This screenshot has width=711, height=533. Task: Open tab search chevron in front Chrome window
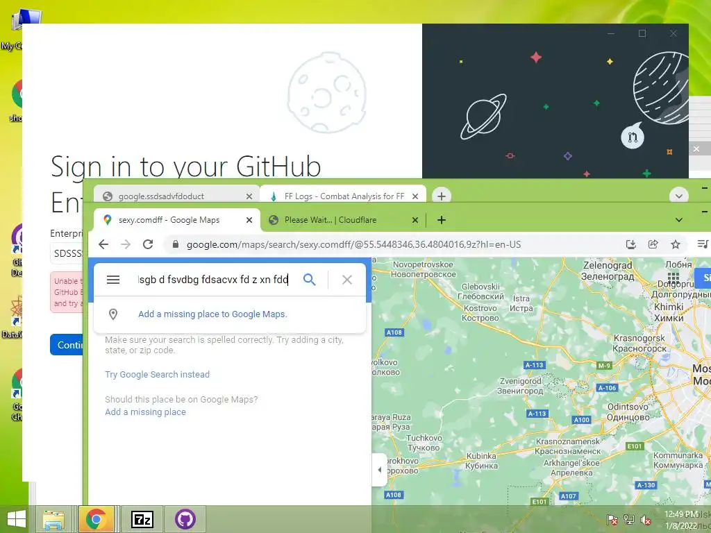click(x=679, y=220)
